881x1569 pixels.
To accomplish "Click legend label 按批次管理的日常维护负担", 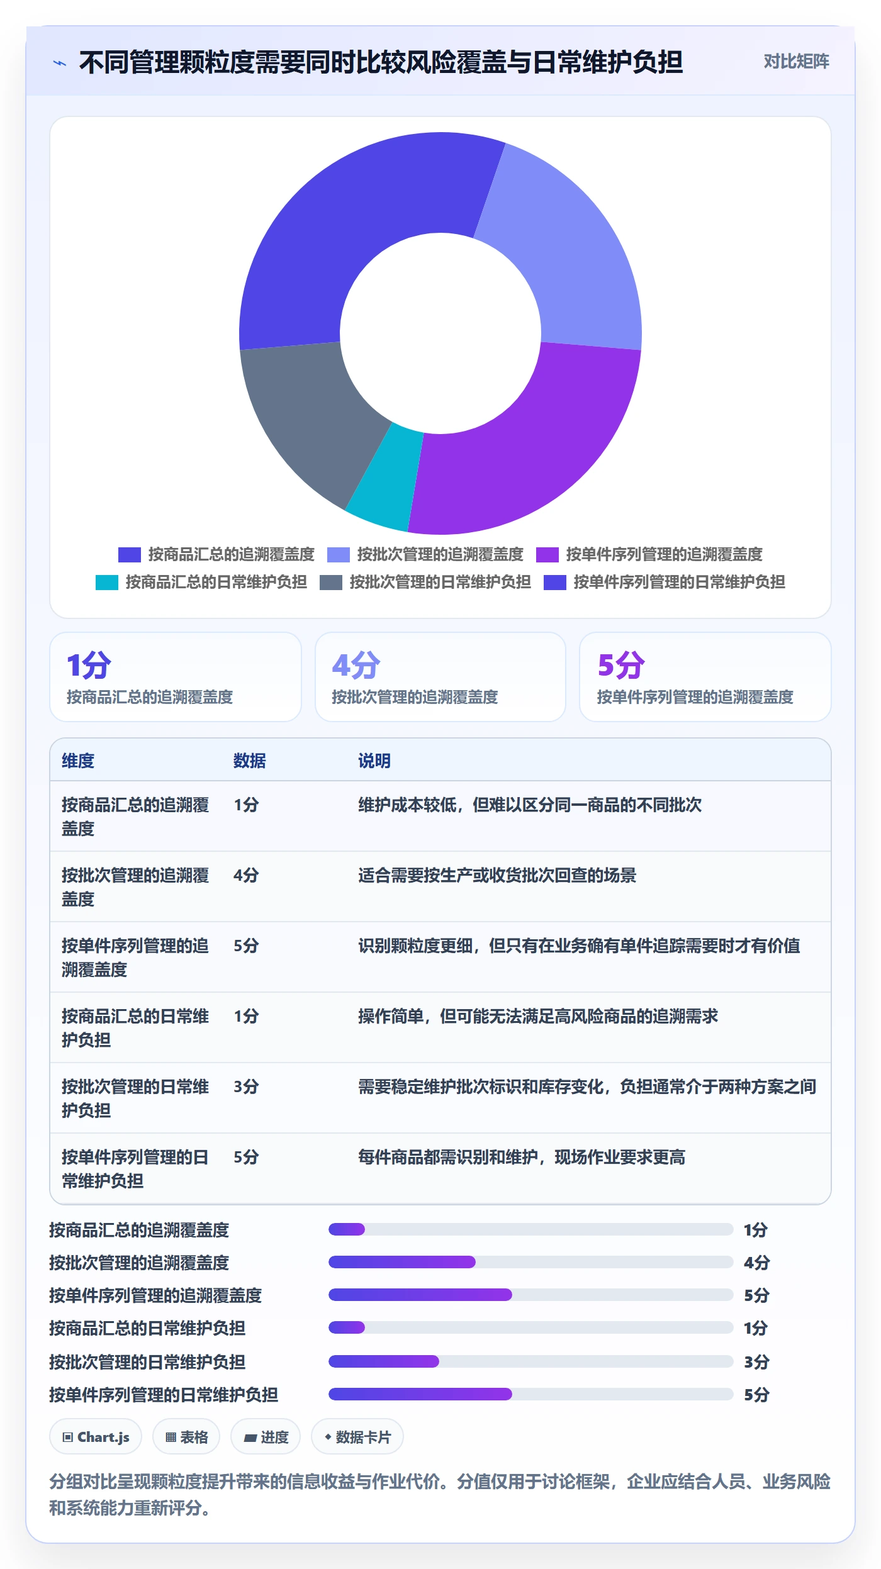I will tap(440, 582).
